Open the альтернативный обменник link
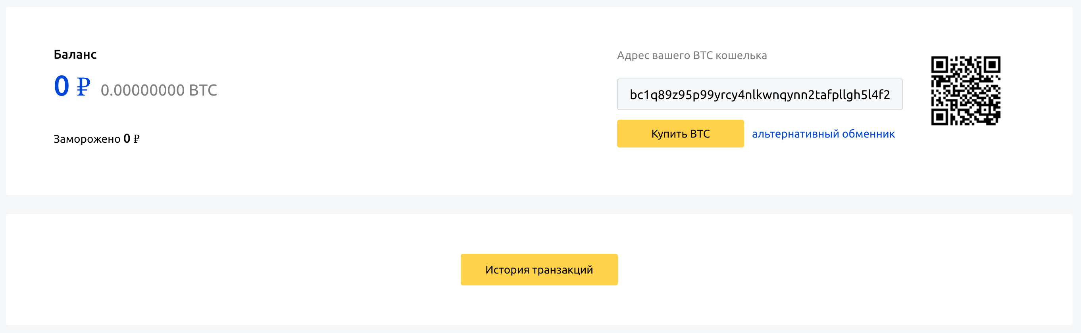 point(824,134)
